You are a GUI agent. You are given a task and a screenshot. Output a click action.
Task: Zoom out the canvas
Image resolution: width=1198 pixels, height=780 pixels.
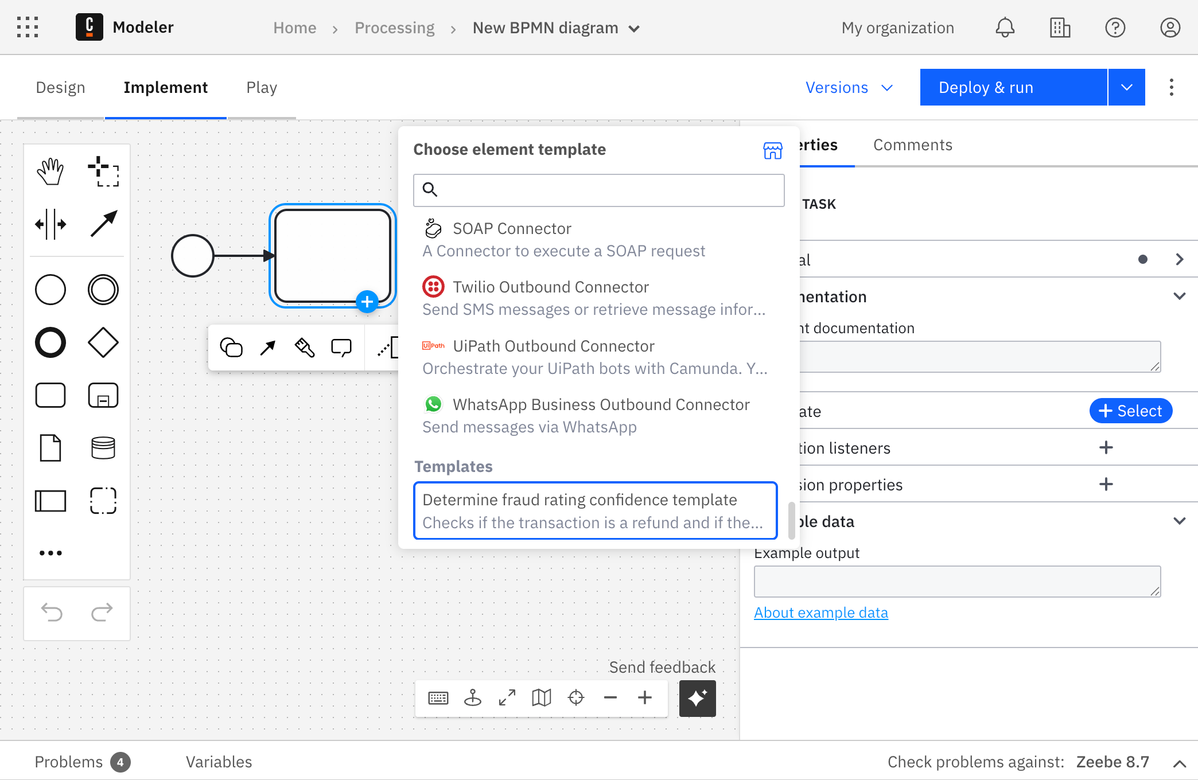coord(610,698)
